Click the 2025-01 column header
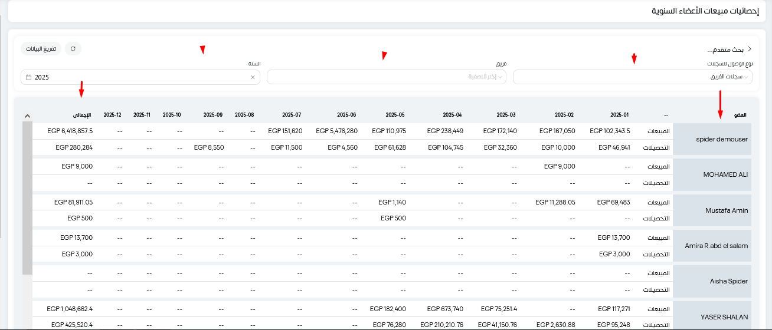Image resolution: width=772 pixels, height=330 pixels. [620, 115]
